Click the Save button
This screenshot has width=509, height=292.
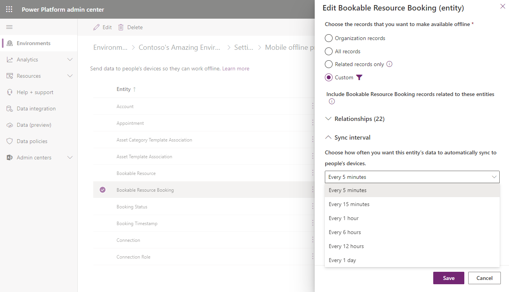point(449,278)
